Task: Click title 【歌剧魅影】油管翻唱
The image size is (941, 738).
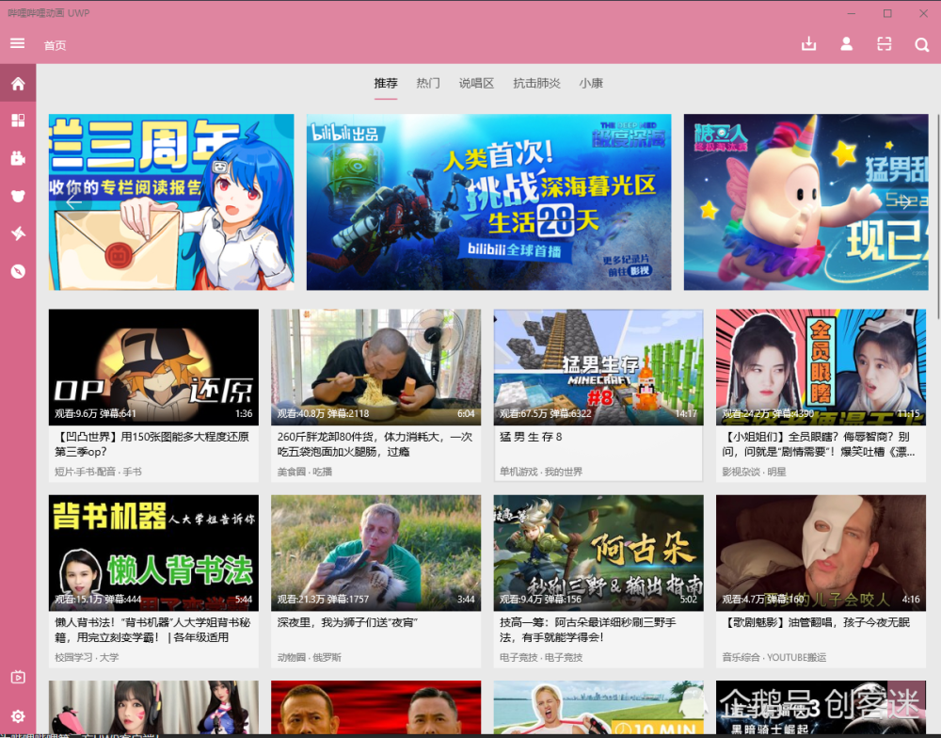Action: coord(816,623)
